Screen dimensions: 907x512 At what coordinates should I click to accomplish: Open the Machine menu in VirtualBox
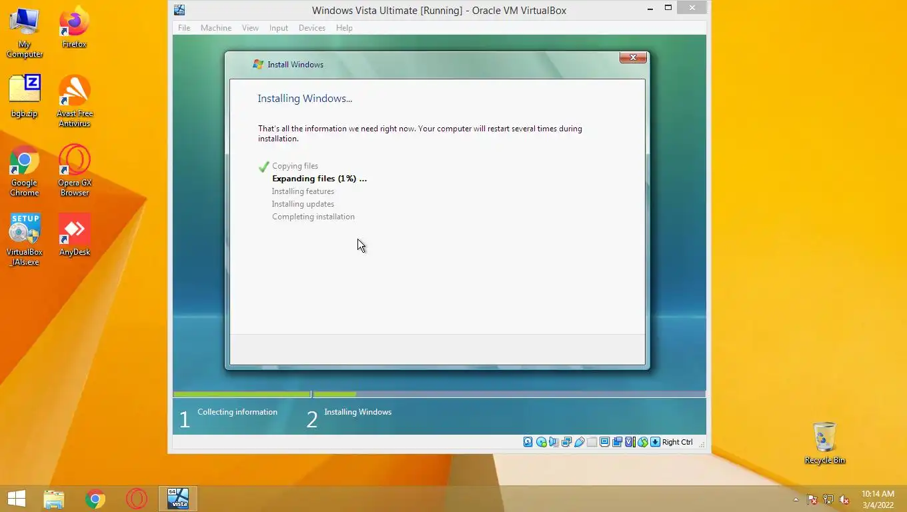(x=216, y=28)
